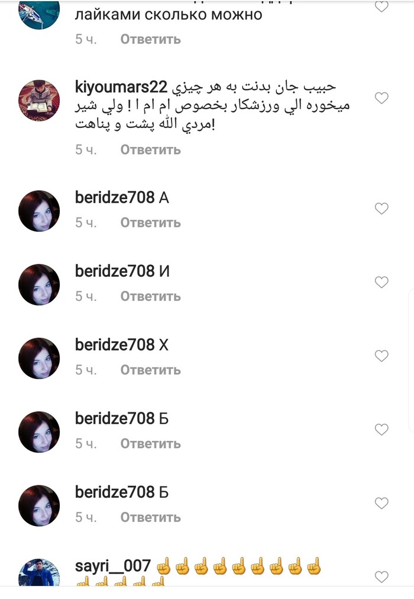The width and height of the screenshot is (414, 599).
Task: Like the last beridze708 "Б" comment
Action: point(381,504)
